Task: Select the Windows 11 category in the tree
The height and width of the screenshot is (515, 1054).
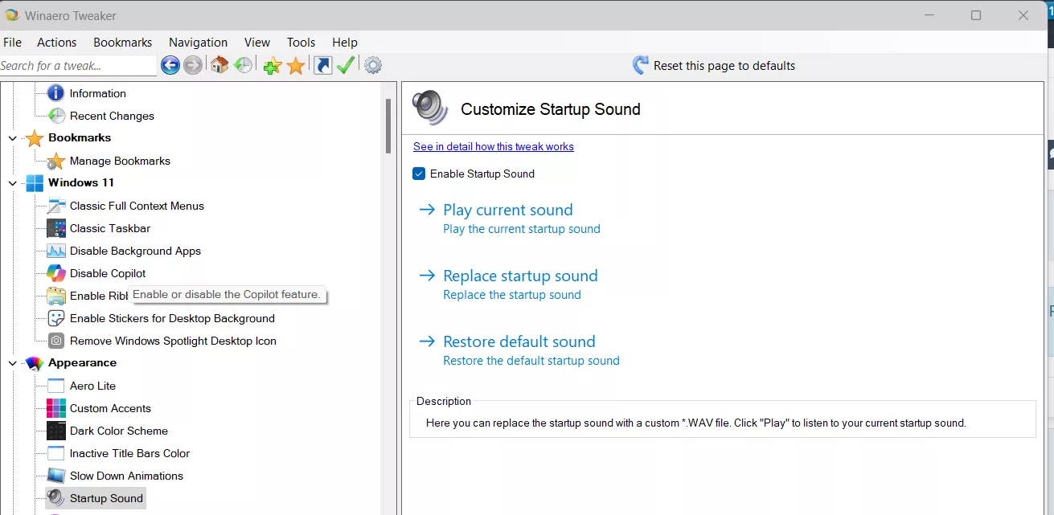Action: 81,183
